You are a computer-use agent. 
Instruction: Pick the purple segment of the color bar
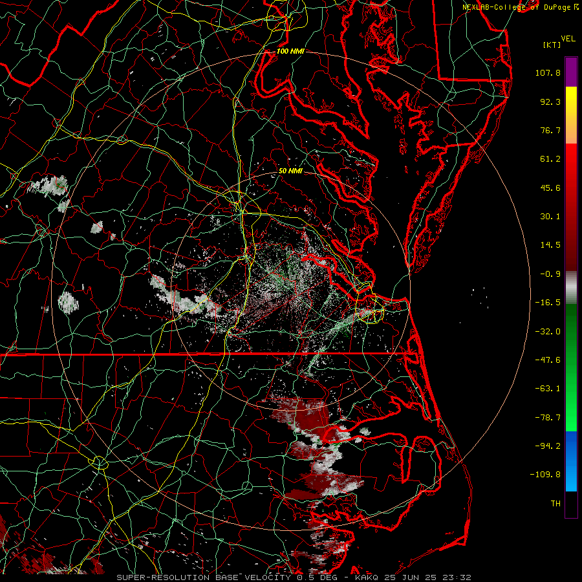(x=571, y=72)
